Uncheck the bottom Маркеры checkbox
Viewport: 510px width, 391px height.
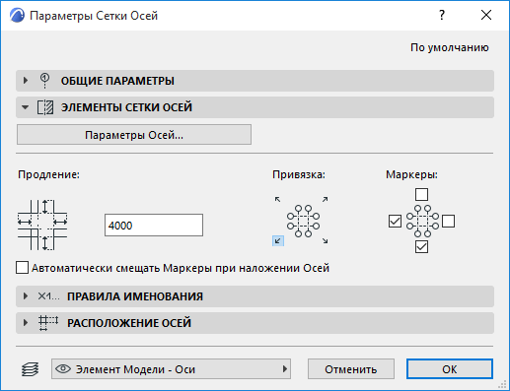[x=421, y=247]
